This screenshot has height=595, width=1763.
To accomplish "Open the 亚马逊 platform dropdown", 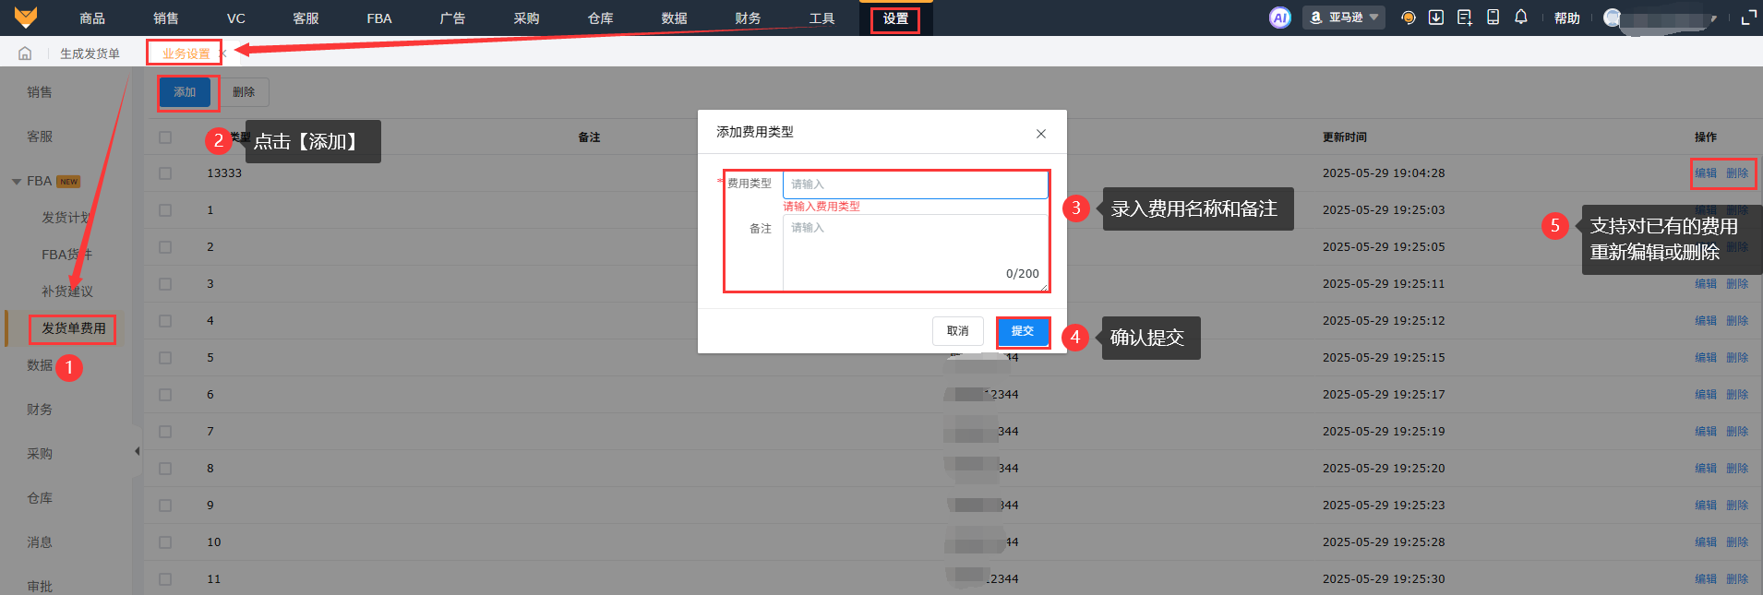I will (1344, 18).
